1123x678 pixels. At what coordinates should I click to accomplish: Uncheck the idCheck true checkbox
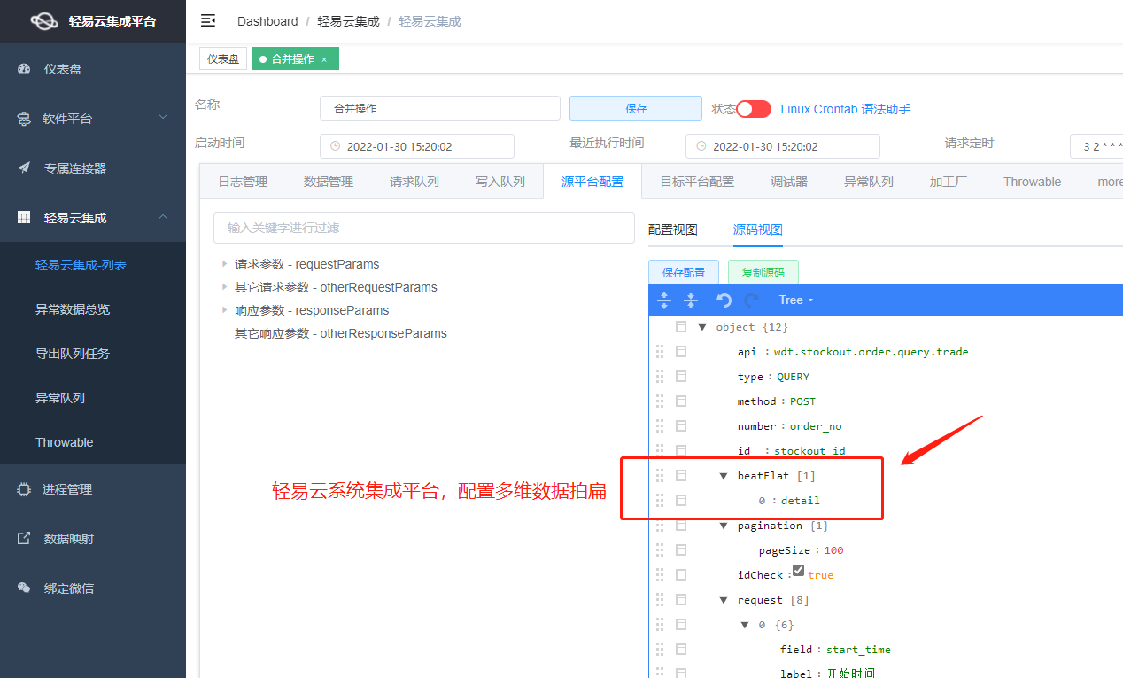[800, 572]
